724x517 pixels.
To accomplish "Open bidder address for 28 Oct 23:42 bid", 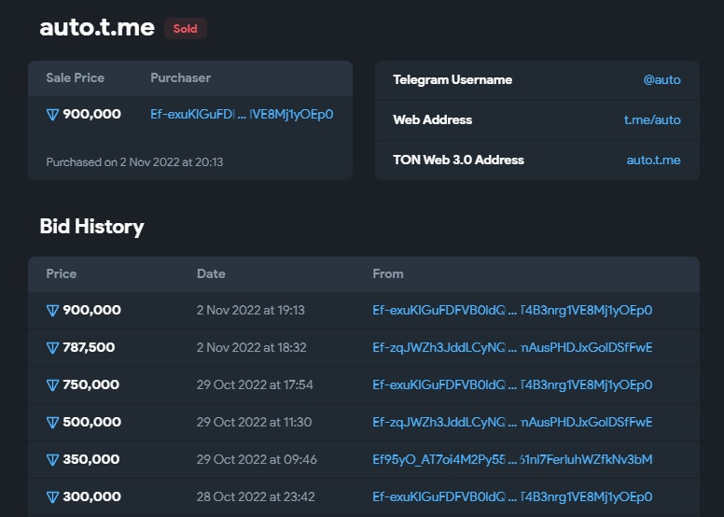I will coord(512,497).
